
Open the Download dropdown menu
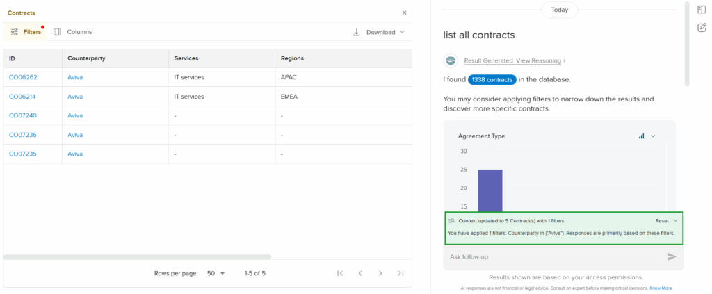pyautogui.click(x=379, y=32)
